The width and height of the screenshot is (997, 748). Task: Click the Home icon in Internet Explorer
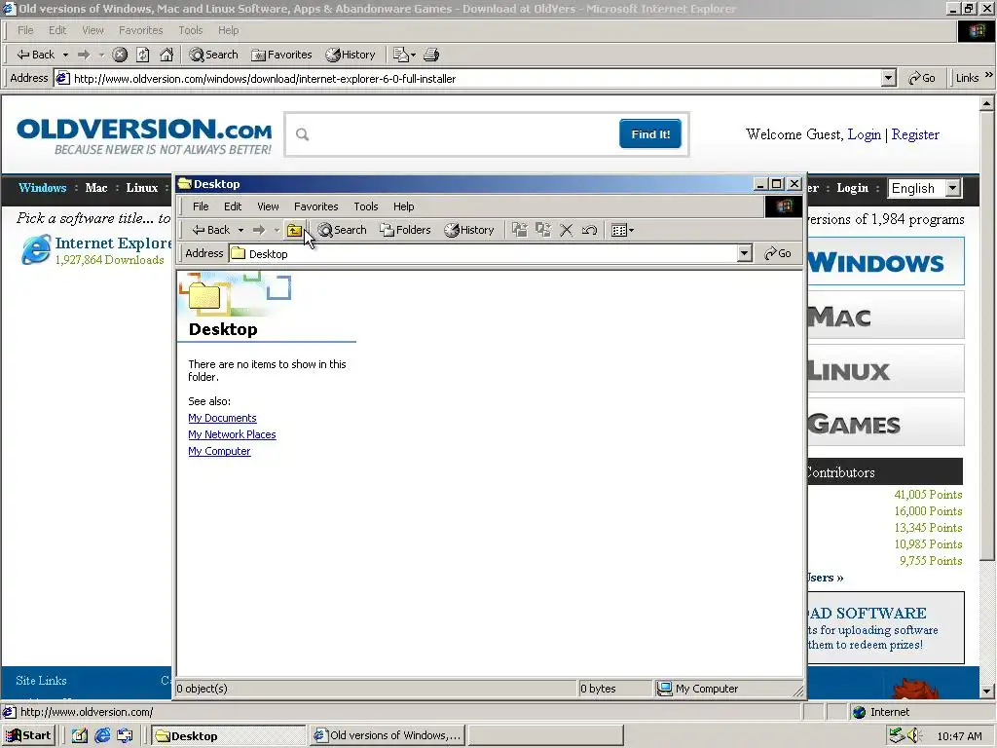tap(166, 55)
